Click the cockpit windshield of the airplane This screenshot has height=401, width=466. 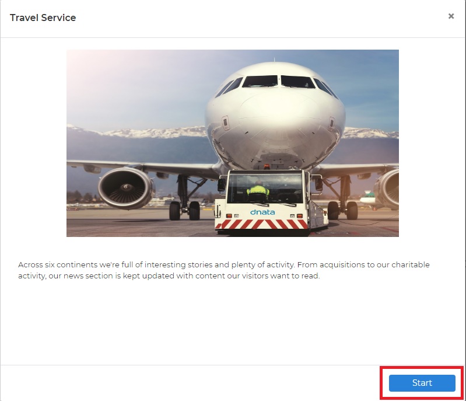click(x=278, y=82)
